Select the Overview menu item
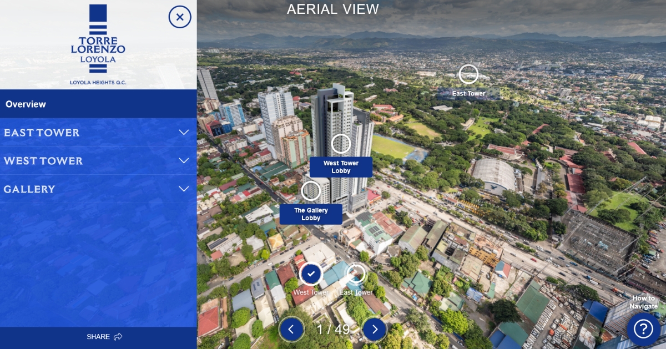The image size is (666, 349). (26, 104)
